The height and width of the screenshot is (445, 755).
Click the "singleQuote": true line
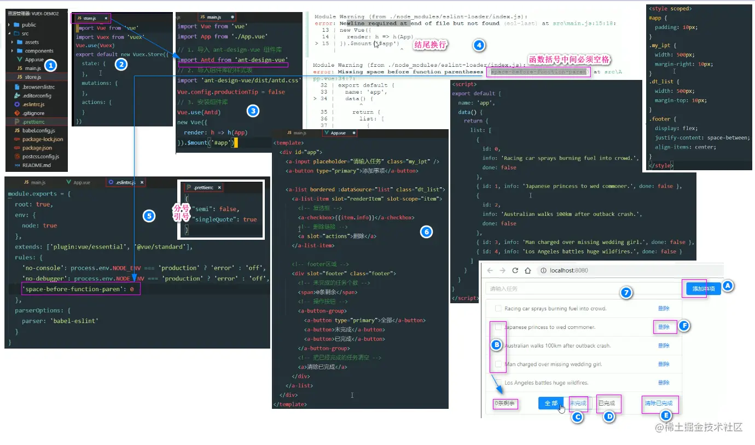[224, 219]
